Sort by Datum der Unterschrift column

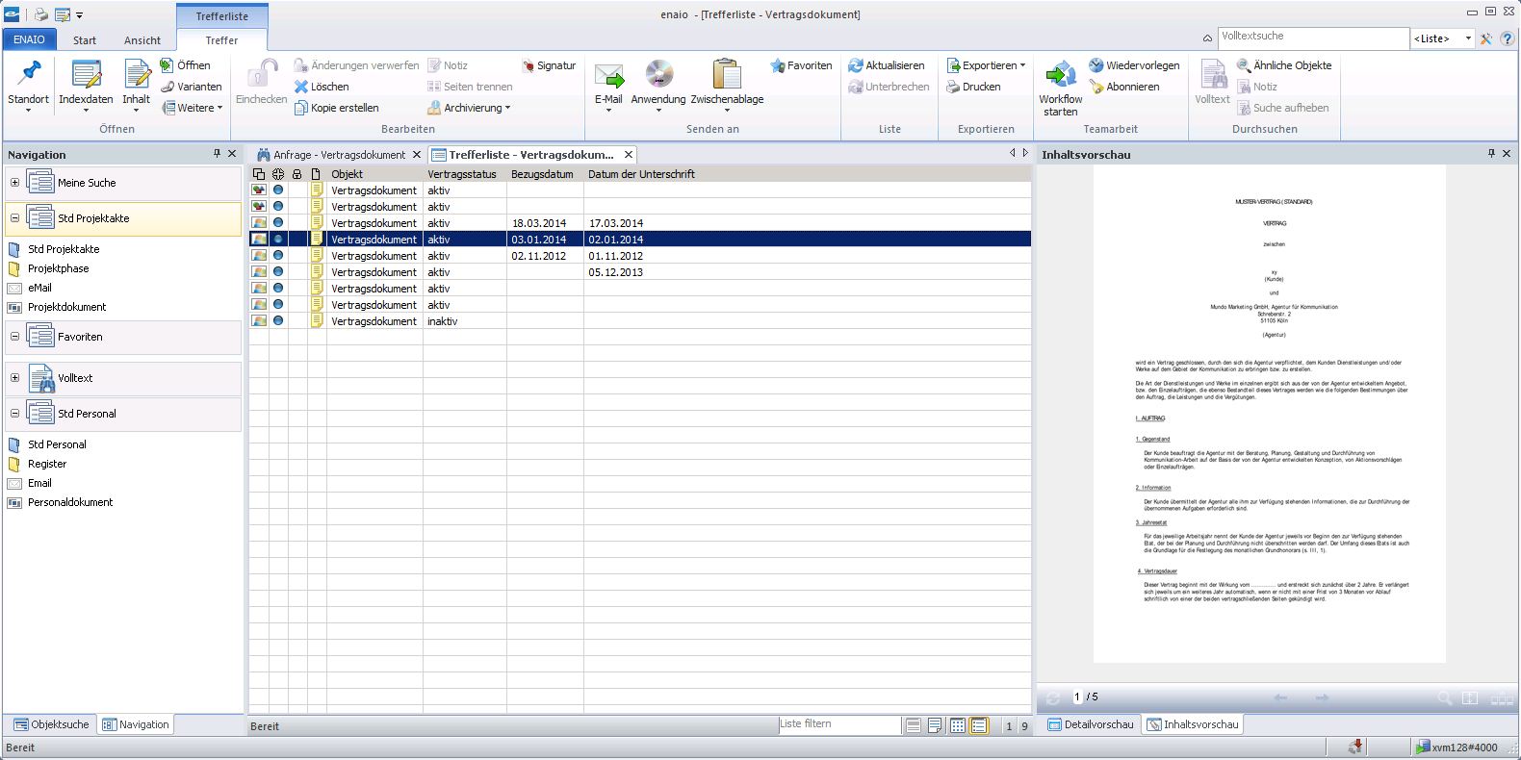(x=641, y=174)
